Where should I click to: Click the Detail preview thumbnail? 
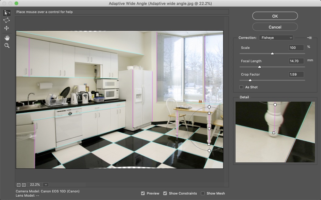[x=275, y=132]
